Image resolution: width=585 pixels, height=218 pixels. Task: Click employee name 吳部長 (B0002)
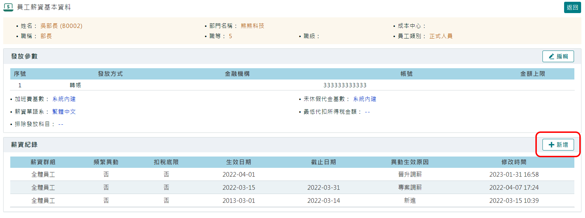click(x=61, y=26)
